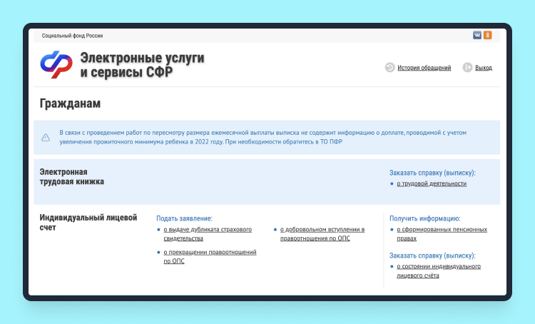
Task: Click Заказать справку label under Получить информацию
Action: point(432,255)
